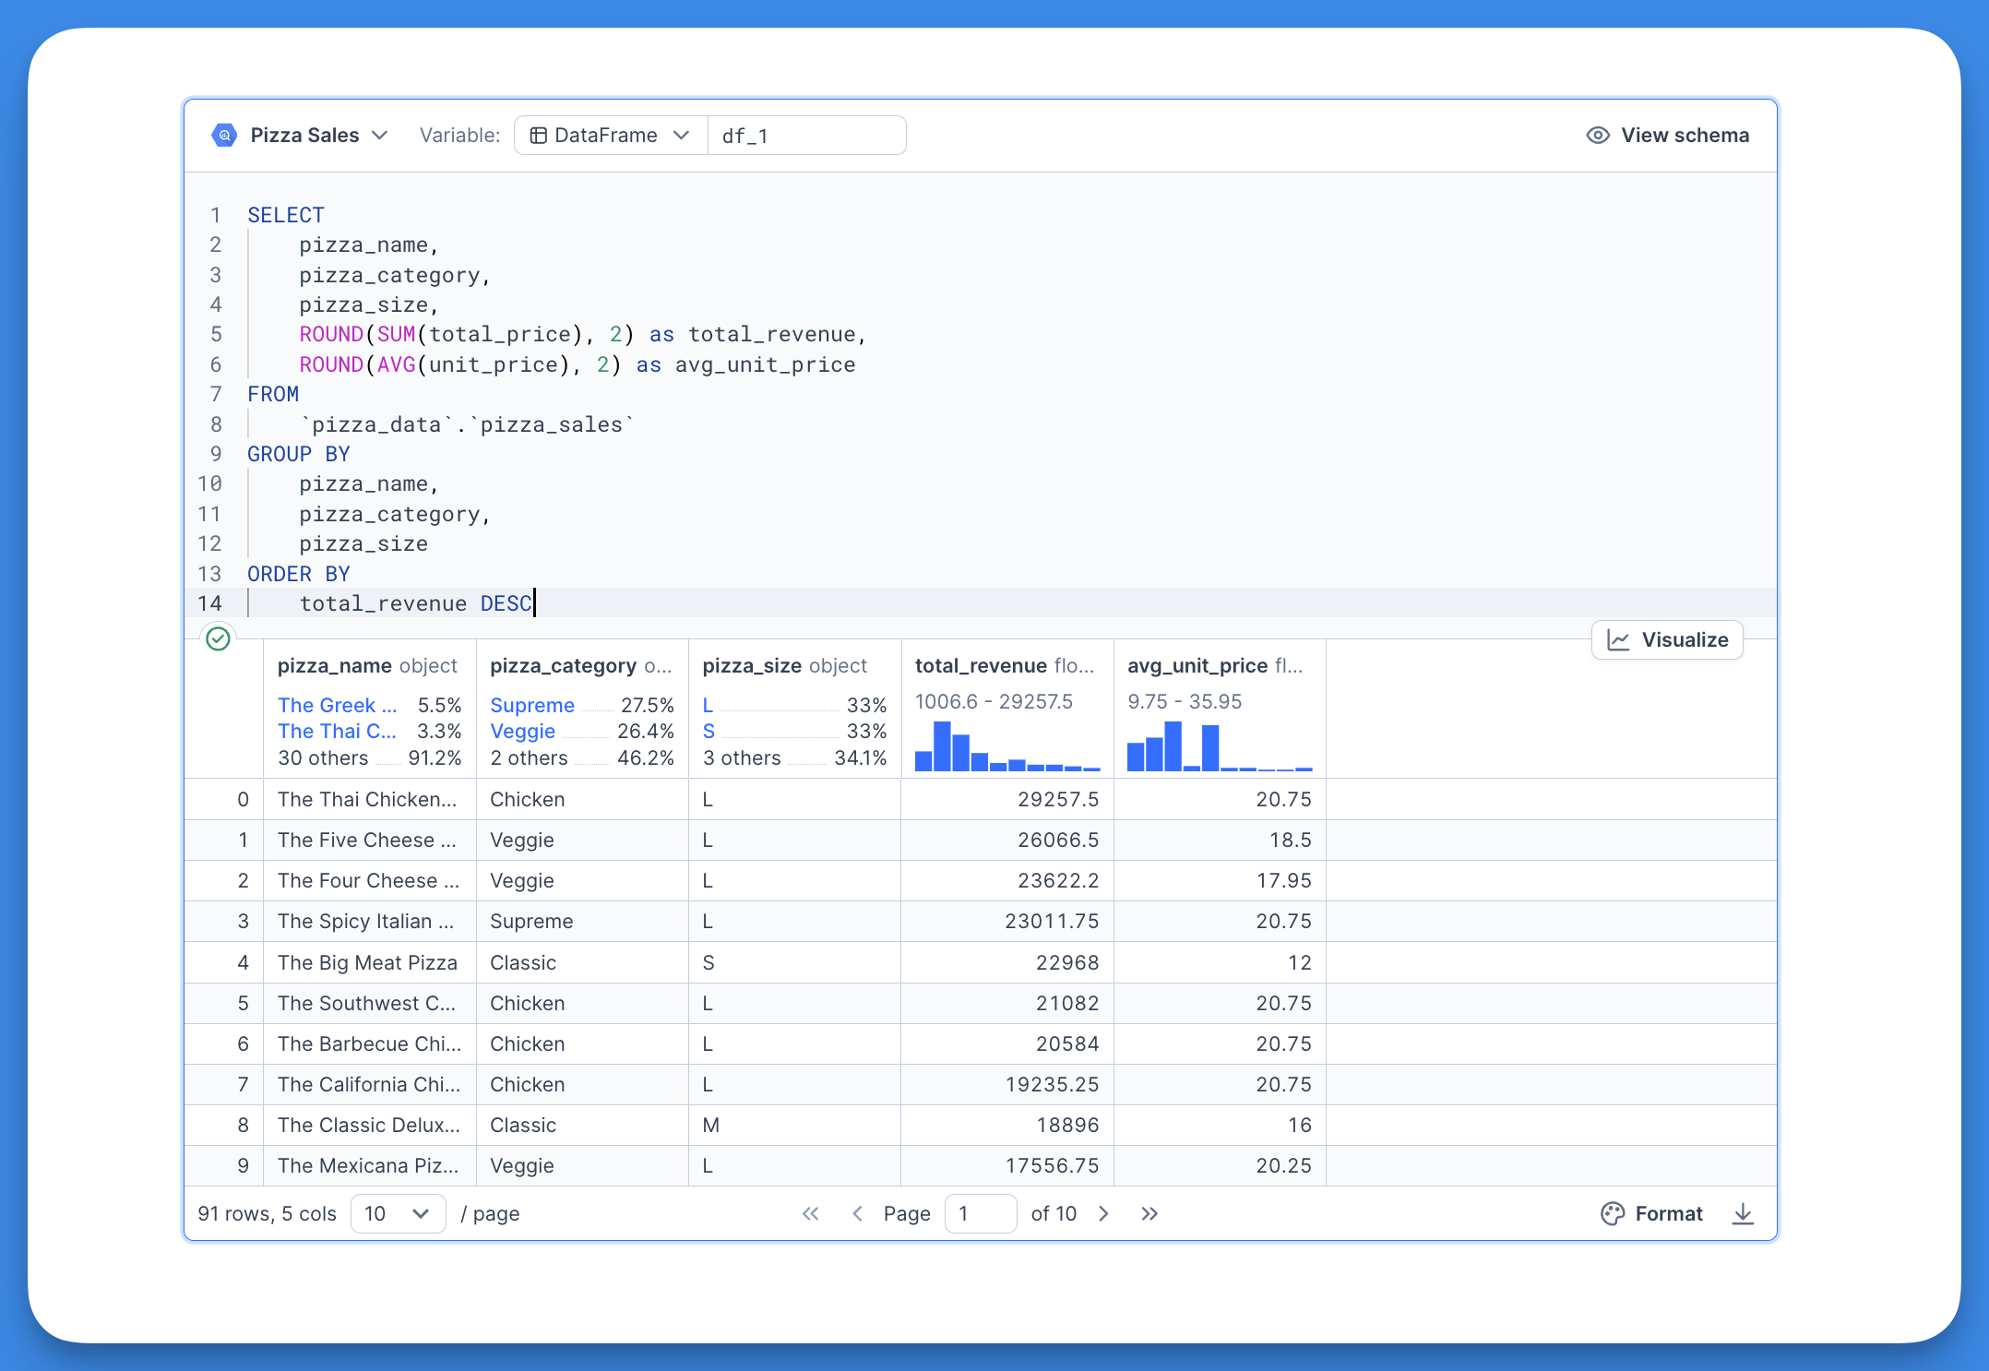This screenshot has width=1989, height=1371.
Task: Select The Spicy Italian ... cell
Action: pyautogui.click(x=369, y=921)
